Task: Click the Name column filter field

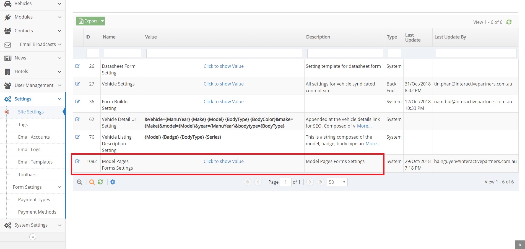Action: pyautogui.click(x=122, y=53)
